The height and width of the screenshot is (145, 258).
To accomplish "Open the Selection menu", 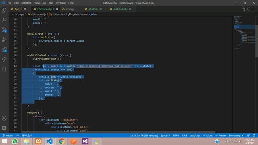I will (x=26, y=3).
